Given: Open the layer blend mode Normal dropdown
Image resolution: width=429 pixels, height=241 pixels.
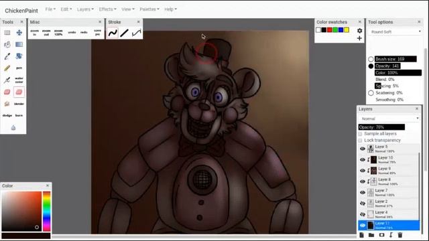Looking at the screenshot, I should pos(389,118).
